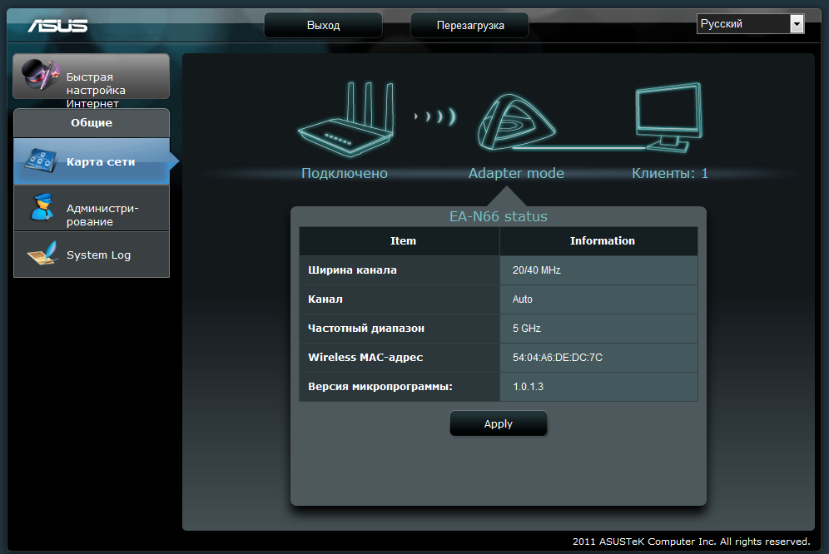Select the wireless router icon
829x554 pixels.
point(346,119)
